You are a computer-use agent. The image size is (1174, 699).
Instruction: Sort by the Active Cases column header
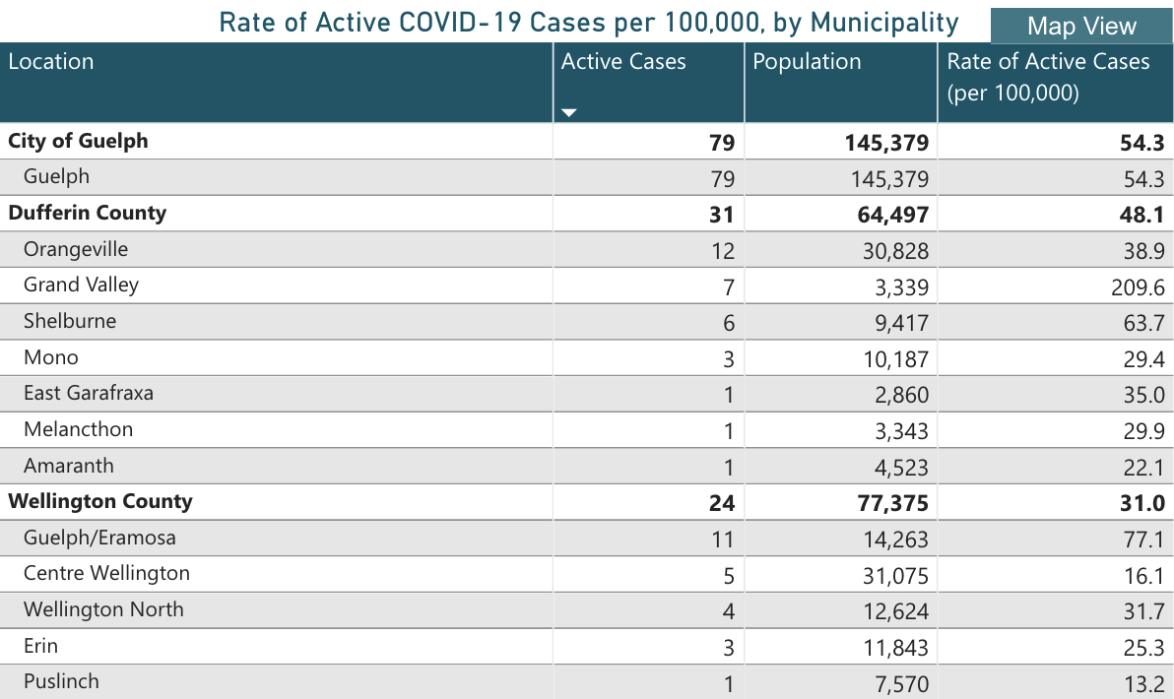click(623, 62)
